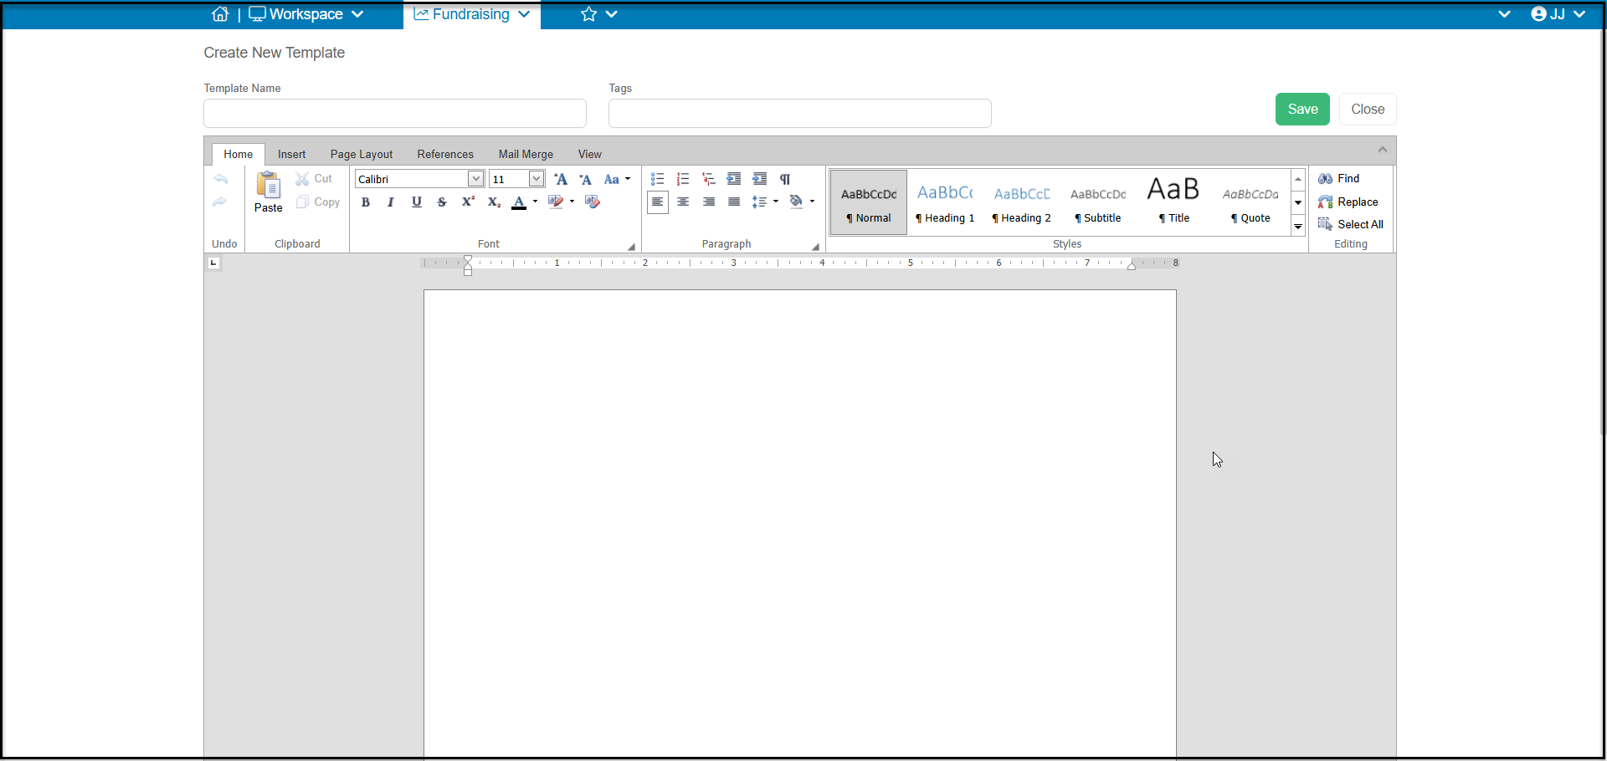This screenshot has height=761, width=1607.
Task: Open the Page Layout ribbon tab
Action: [362, 154]
